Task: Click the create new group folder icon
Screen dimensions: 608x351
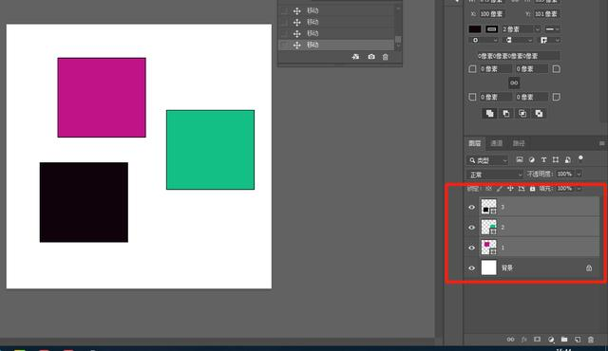Action: (x=564, y=340)
